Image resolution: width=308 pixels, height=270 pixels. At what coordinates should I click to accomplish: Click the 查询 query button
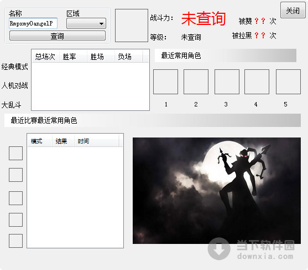pos(58,36)
